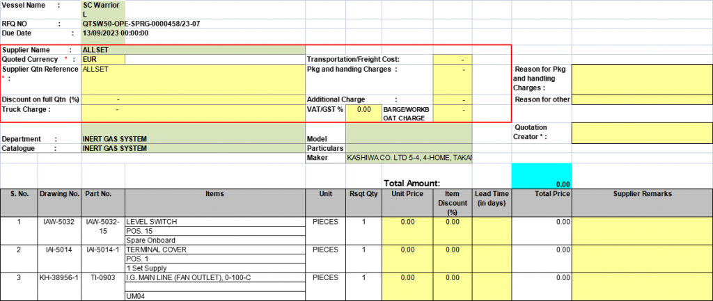
Task: Select the Truck Charge input cell
Action: pos(193,113)
